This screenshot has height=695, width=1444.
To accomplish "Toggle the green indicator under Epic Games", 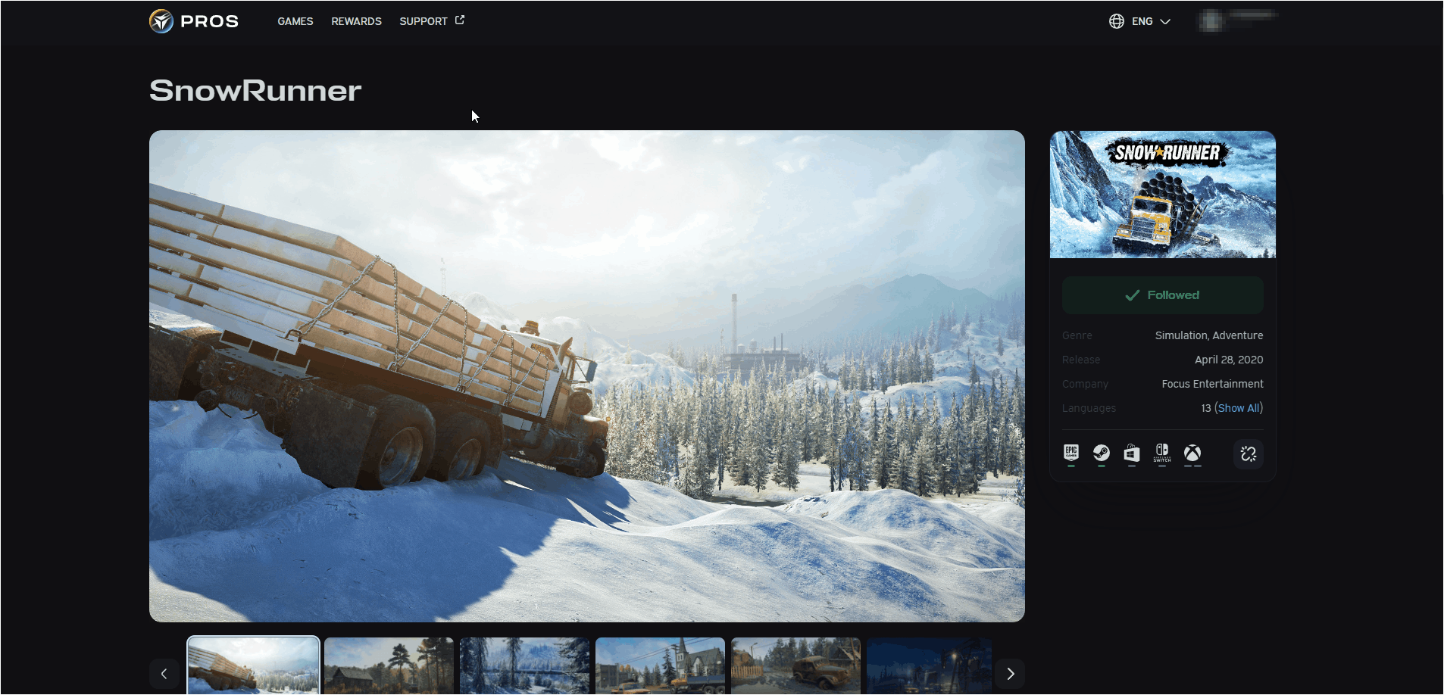I will (x=1072, y=464).
